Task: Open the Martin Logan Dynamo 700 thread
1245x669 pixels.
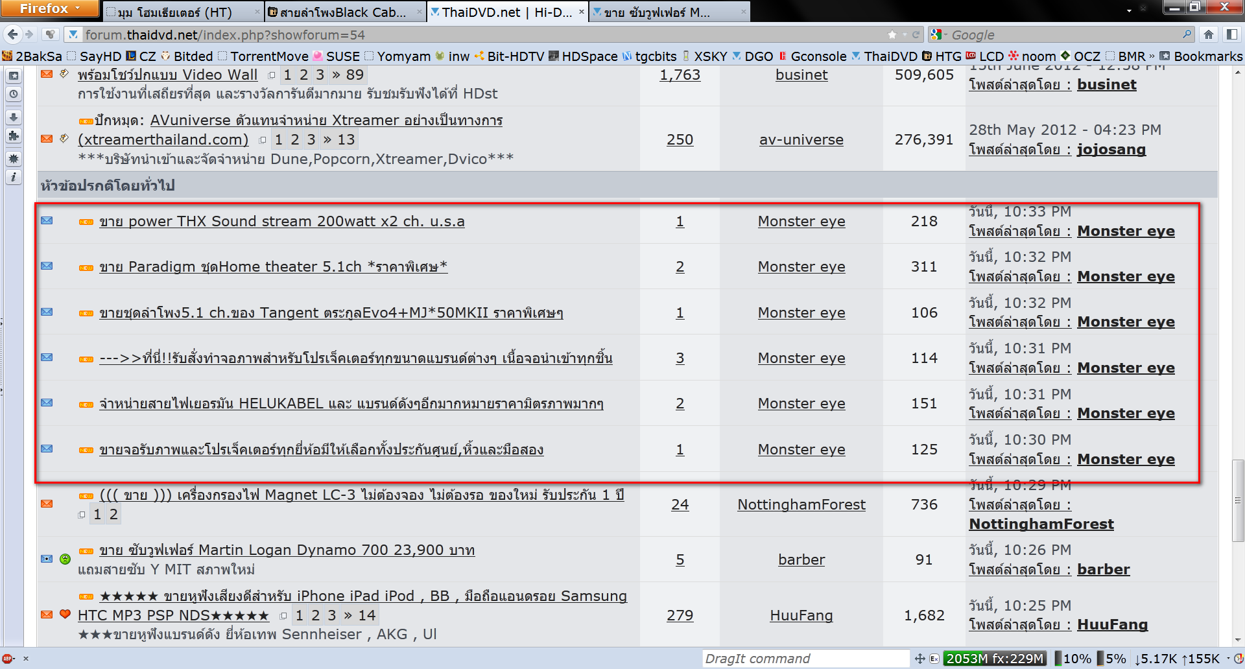Action: [x=287, y=550]
